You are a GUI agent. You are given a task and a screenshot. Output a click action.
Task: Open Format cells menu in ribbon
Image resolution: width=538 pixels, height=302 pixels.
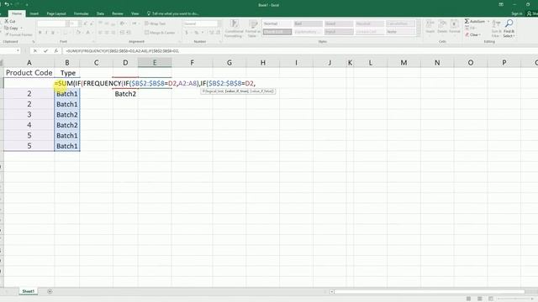[454, 27]
